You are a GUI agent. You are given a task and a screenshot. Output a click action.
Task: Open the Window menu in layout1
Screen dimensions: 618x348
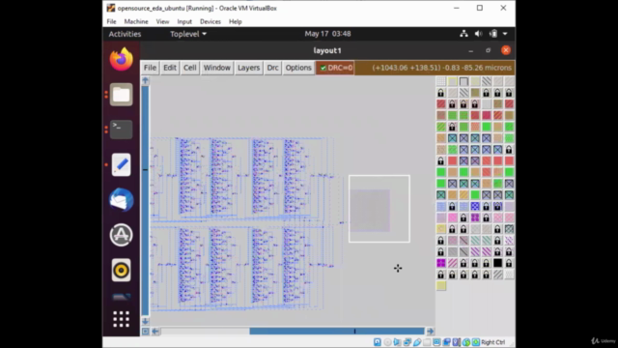tap(216, 68)
